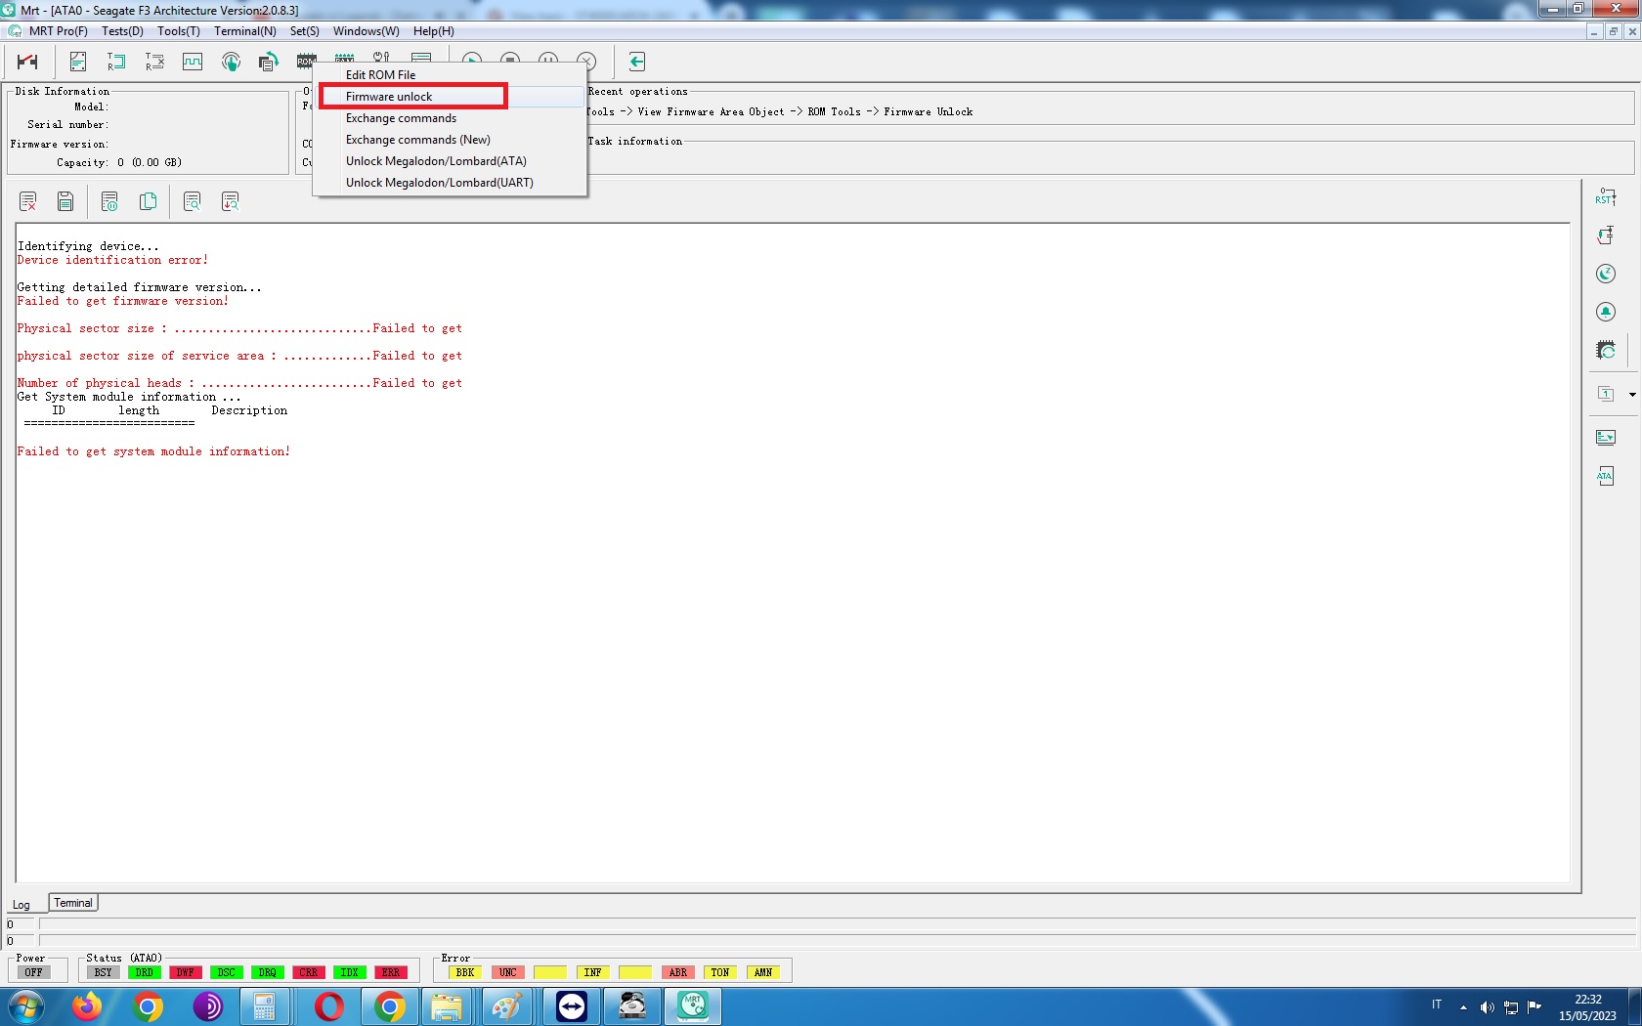Copy the log using the double-page icon
Viewport: 1642px width, 1026px height.
coord(148,201)
